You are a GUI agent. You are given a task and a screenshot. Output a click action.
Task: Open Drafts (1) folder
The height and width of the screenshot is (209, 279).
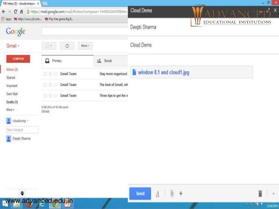12,102
